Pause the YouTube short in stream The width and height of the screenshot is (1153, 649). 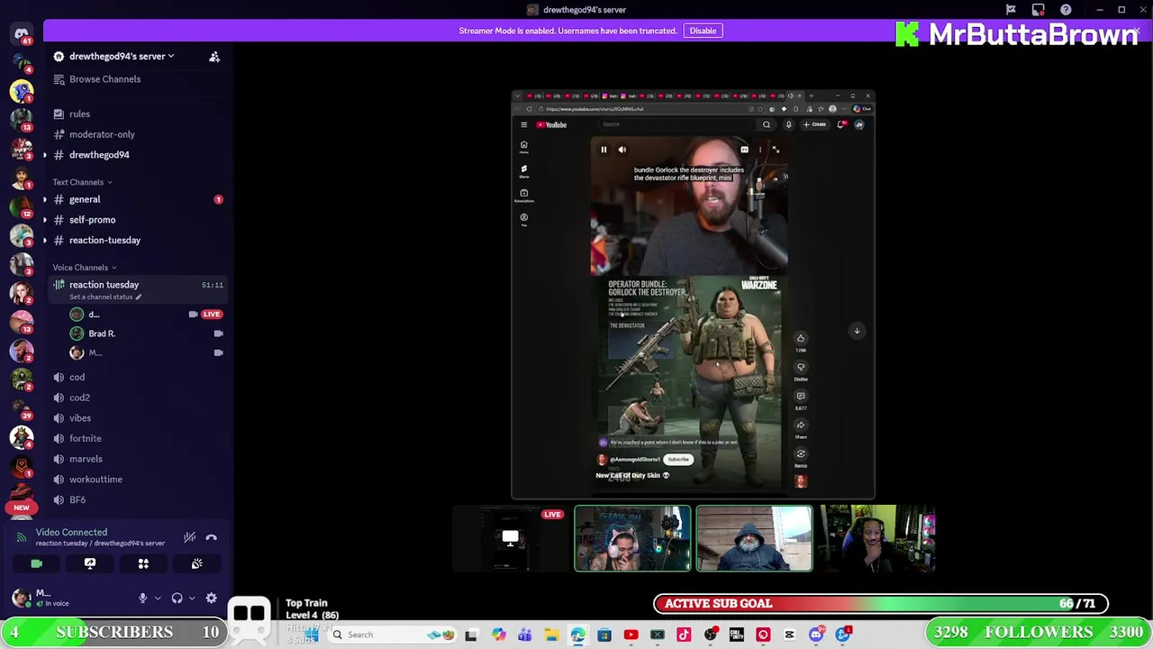604,150
